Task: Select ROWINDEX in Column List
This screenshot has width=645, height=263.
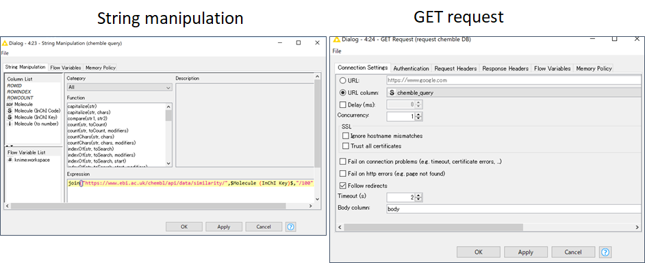Action: (18, 92)
